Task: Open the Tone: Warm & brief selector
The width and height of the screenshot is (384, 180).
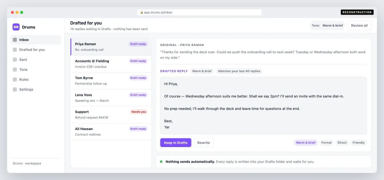Action: click(x=327, y=26)
